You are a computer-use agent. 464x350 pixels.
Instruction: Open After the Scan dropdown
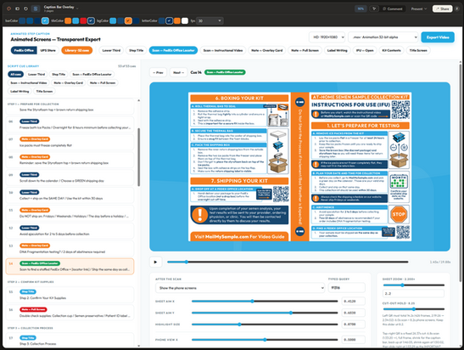[240, 288]
